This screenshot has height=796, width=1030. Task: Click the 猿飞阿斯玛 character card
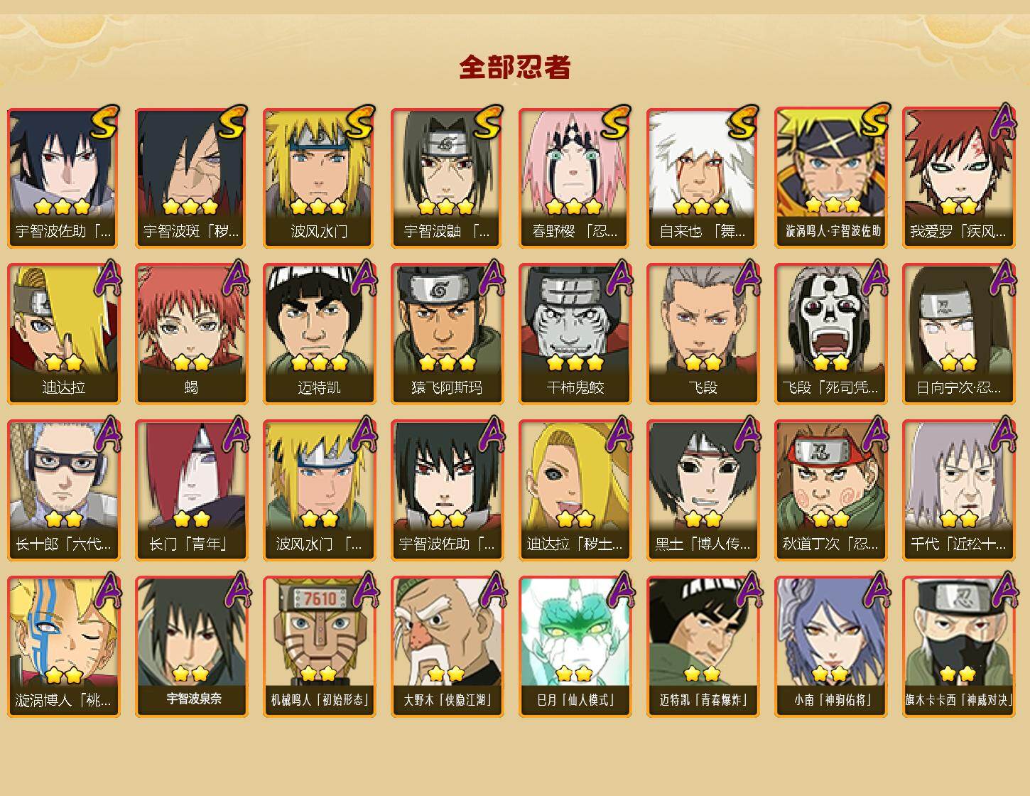[x=447, y=334]
